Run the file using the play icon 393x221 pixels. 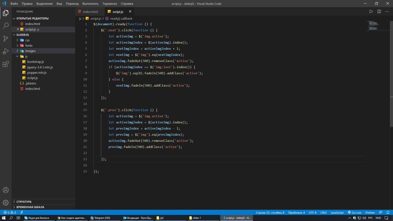(371, 12)
